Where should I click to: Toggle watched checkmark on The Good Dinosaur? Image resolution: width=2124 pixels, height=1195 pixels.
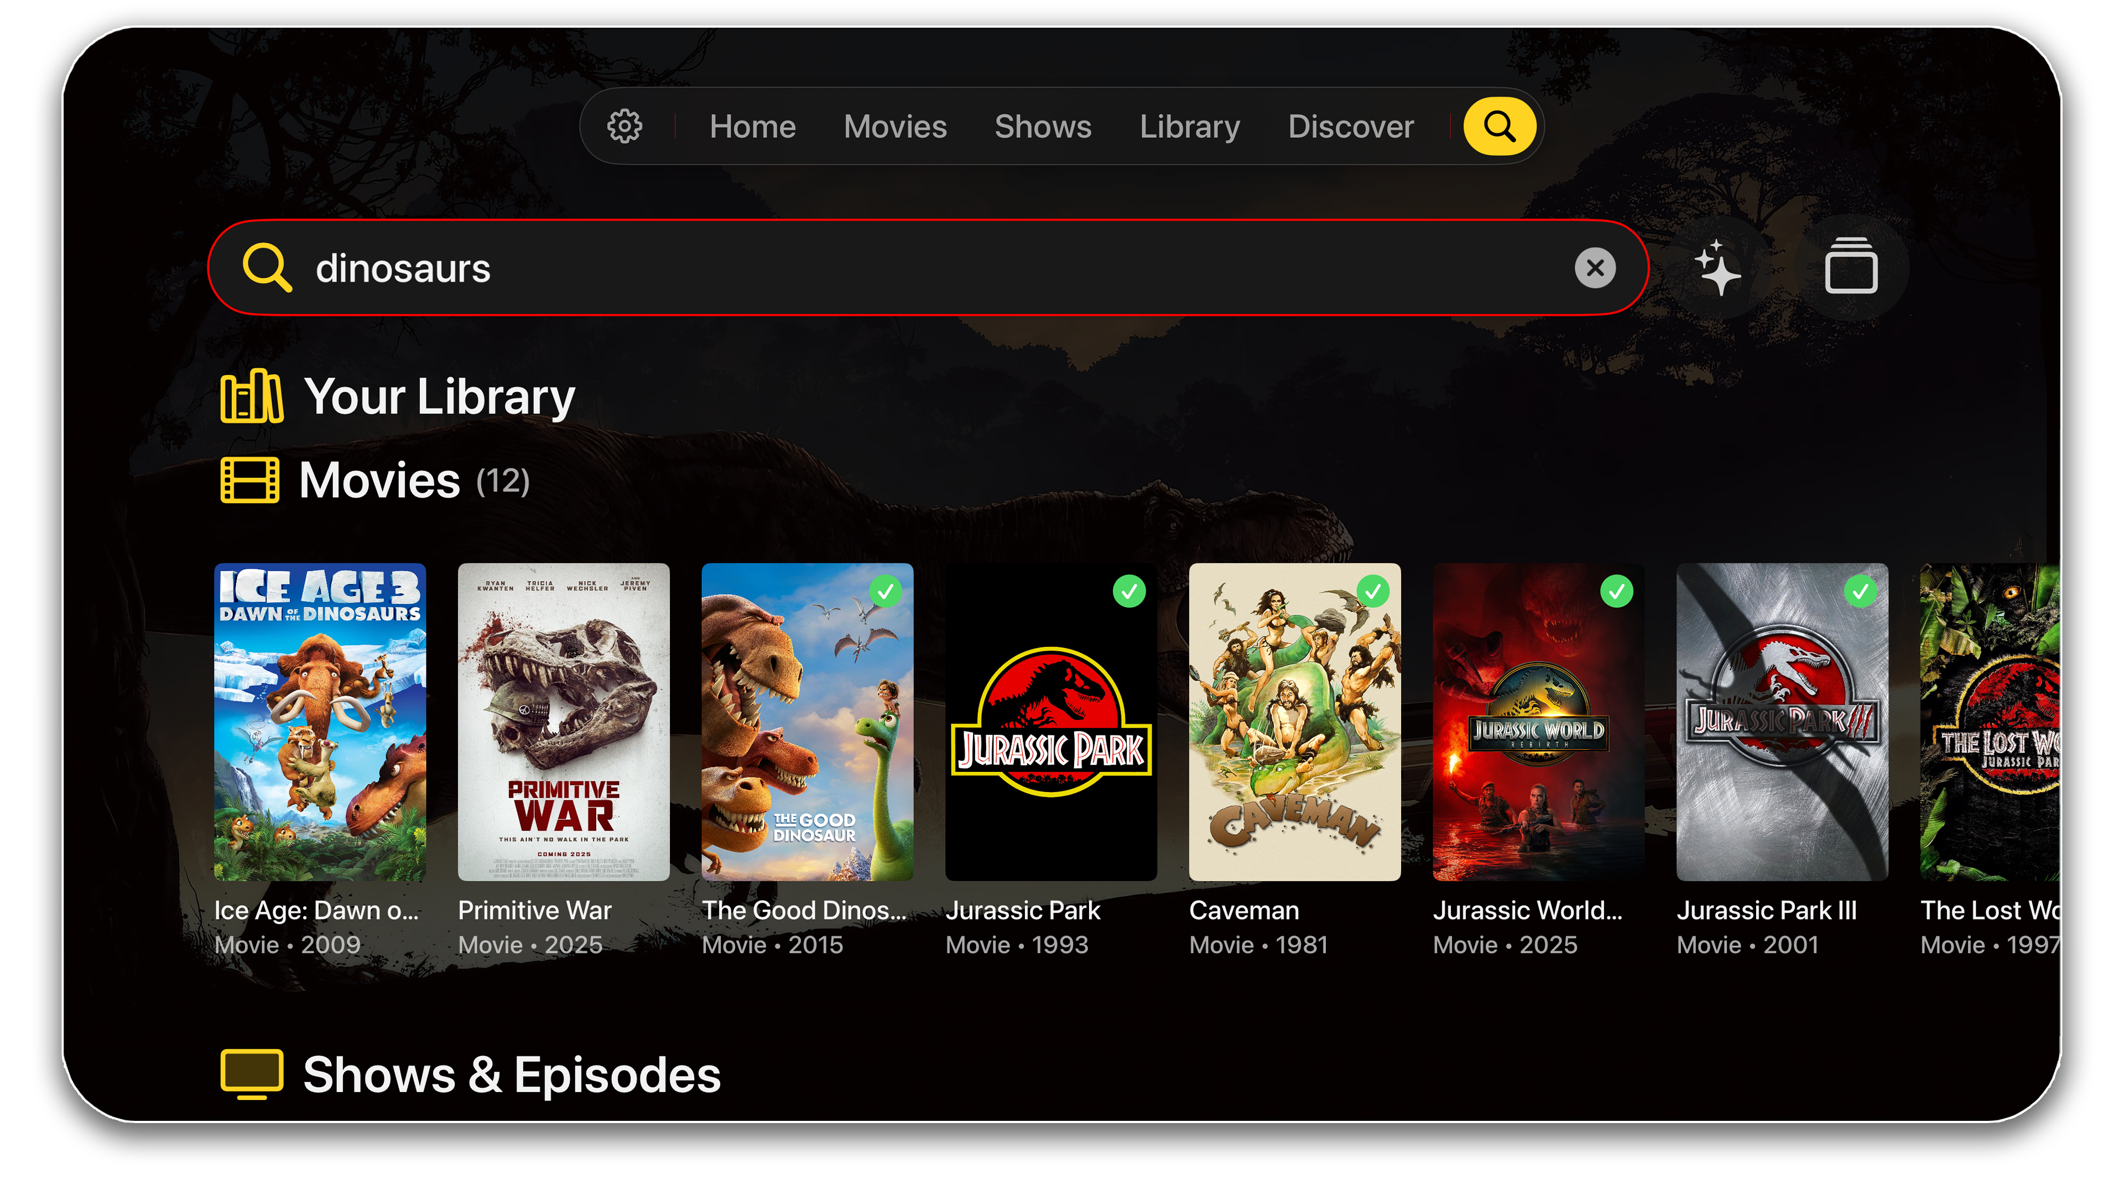pyautogui.click(x=886, y=591)
